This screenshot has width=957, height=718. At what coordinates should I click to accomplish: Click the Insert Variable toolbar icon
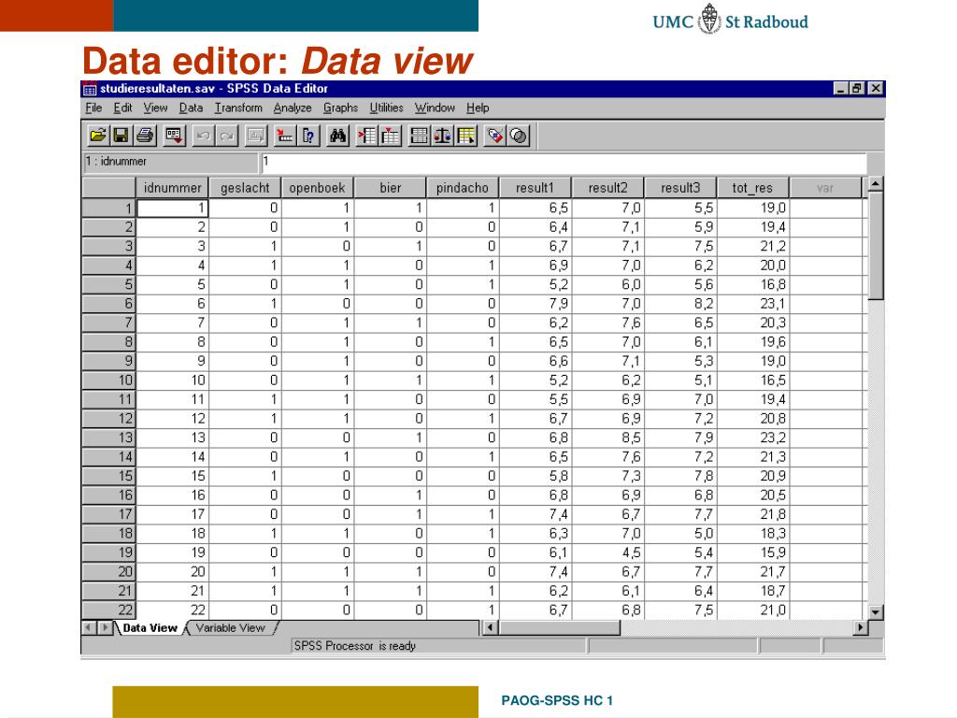tap(391, 136)
